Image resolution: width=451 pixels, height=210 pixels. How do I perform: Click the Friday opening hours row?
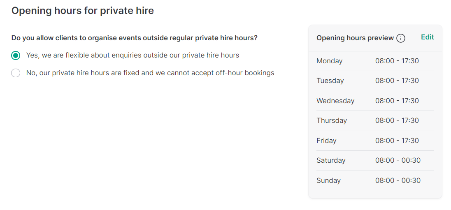tap(375, 141)
